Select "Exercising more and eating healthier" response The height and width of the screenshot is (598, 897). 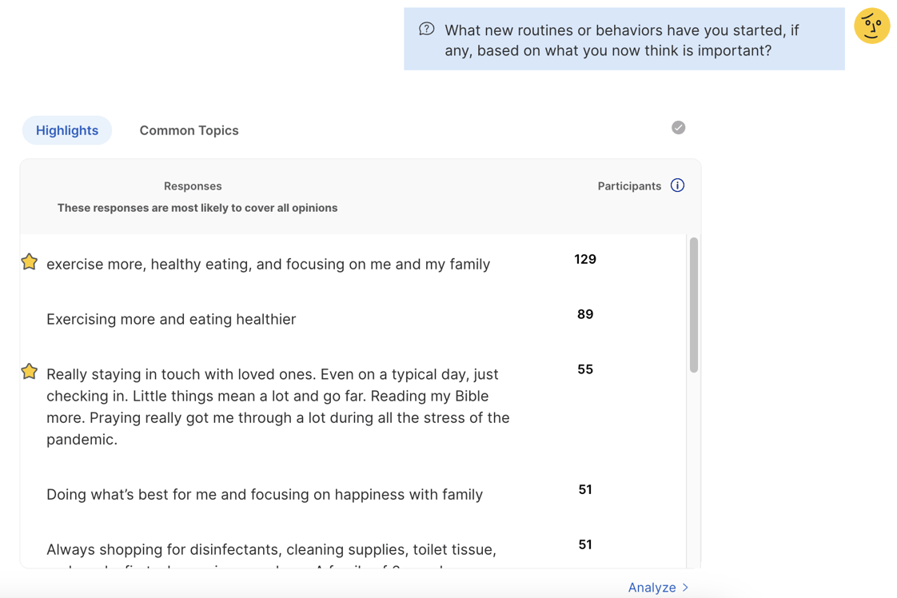pos(171,319)
